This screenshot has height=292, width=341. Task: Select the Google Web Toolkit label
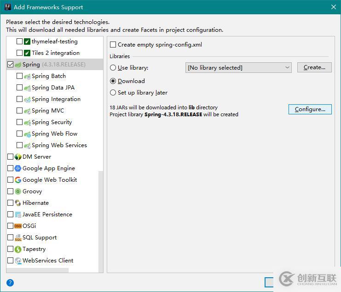[50, 180]
